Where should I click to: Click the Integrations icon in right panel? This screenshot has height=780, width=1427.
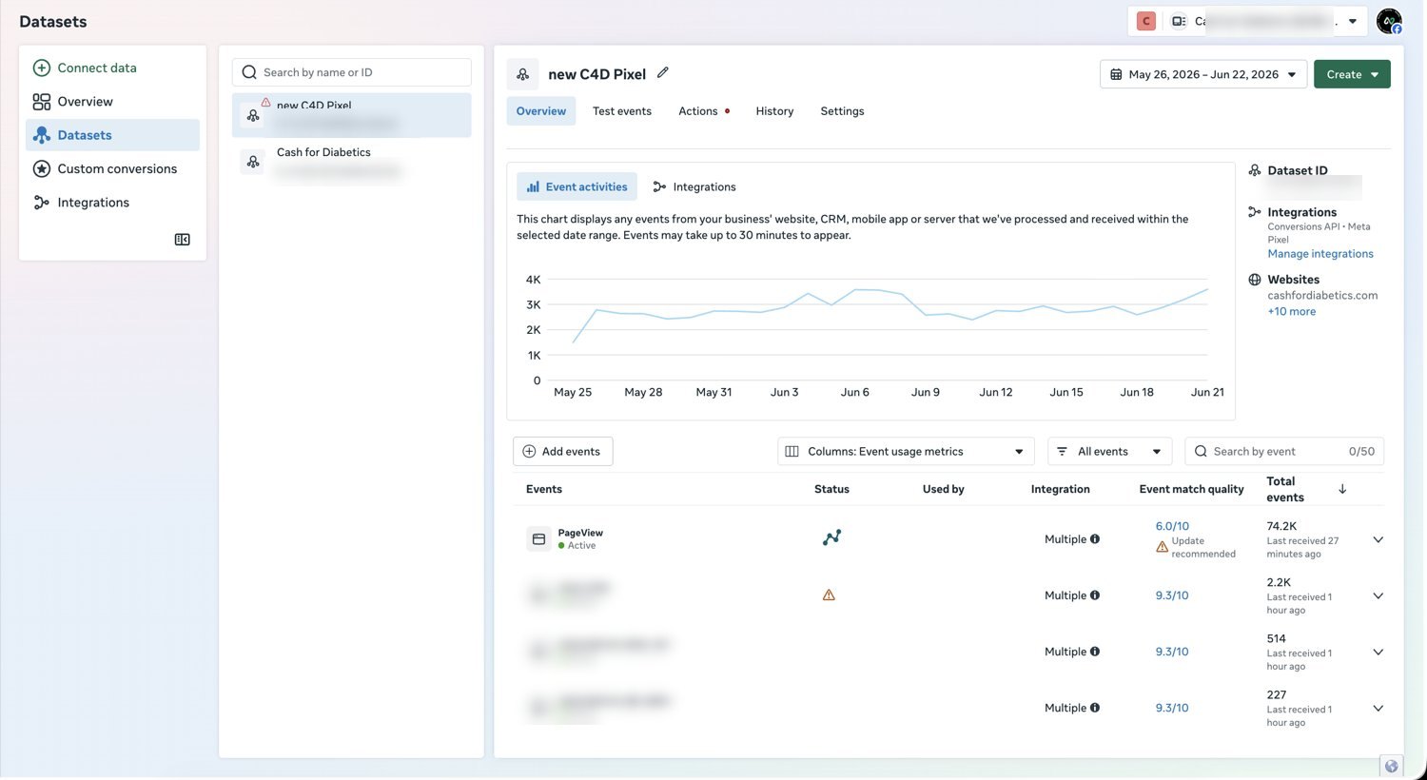pyautogui.click(x=1255, y=212)
